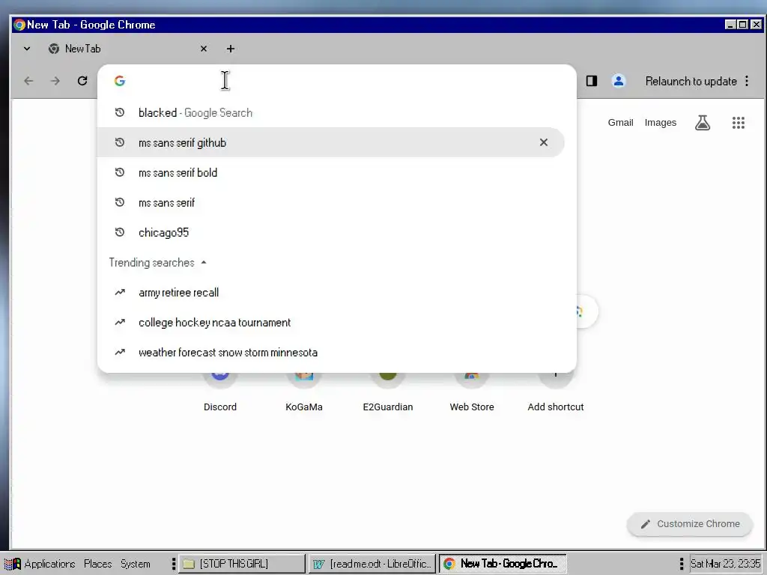Select 'ms sans serif github' suggestion
The width and height of the screenshot is (767, 575).
330,142
